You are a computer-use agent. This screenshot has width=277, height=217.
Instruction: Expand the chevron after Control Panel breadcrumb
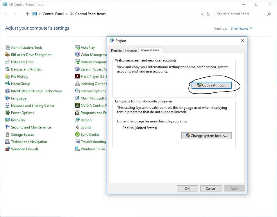point(67,14)
